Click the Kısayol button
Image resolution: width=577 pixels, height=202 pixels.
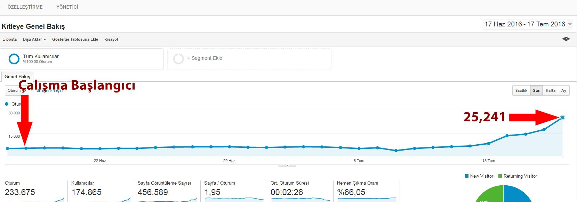[x=111, y=39]
